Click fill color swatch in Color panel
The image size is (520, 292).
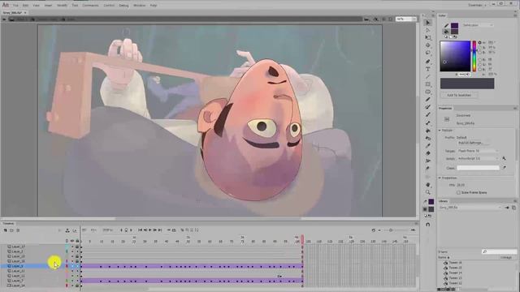[454, 32]
